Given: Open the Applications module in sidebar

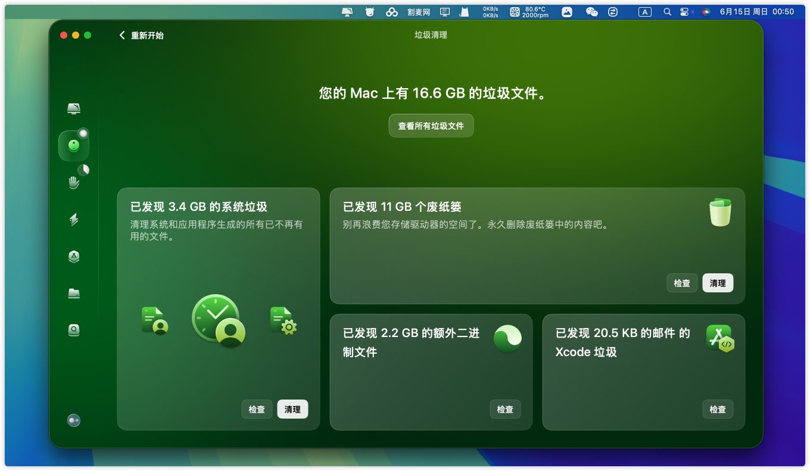Looking at the screenshot, I should [74, 257].
